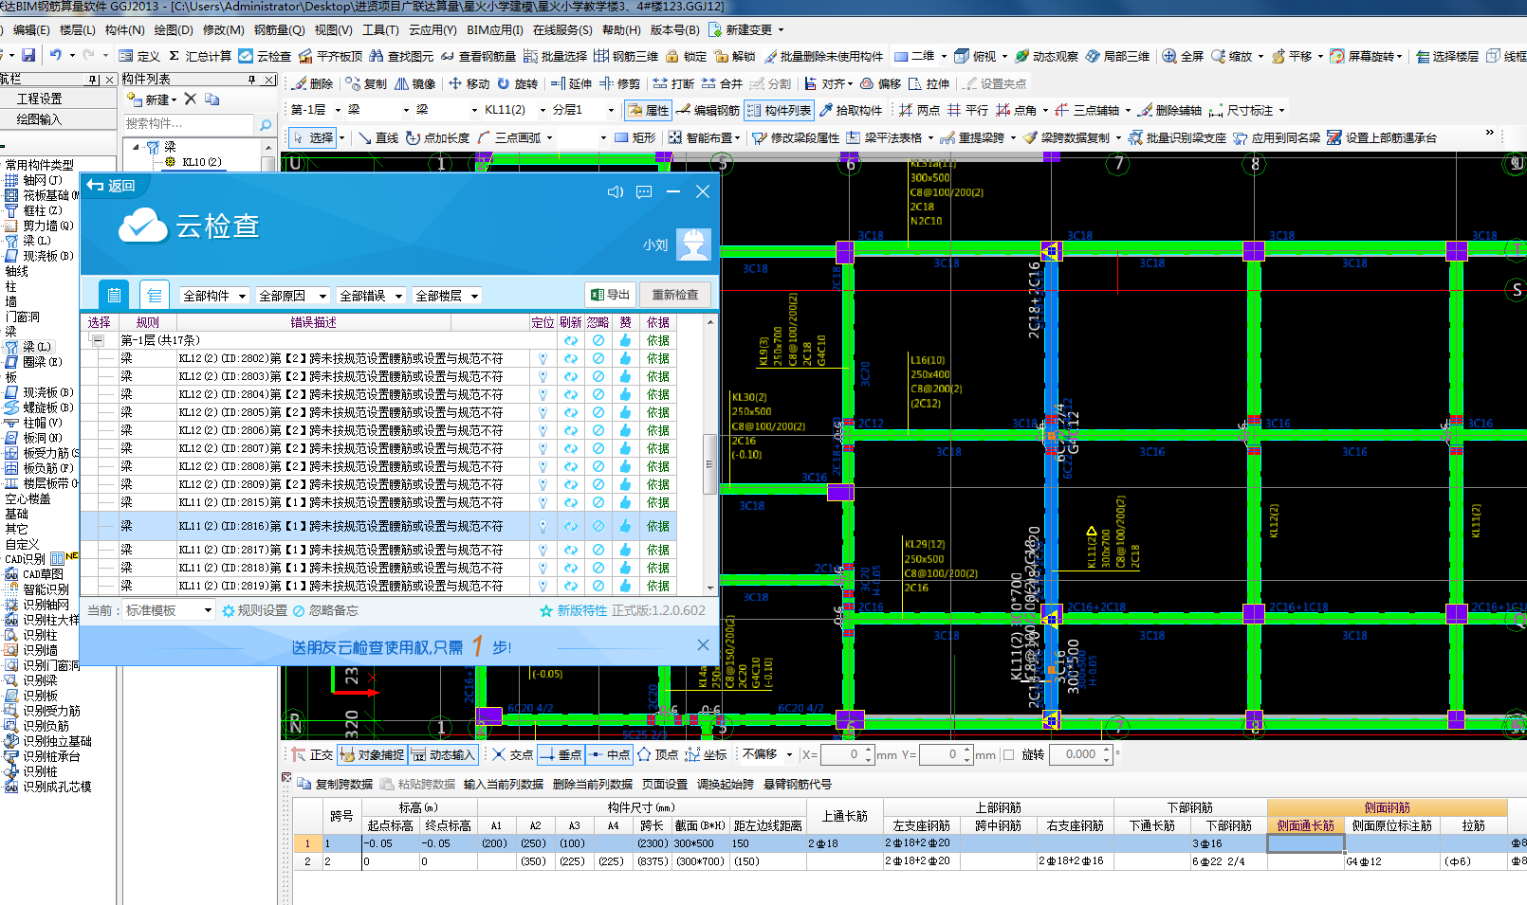Switch to 全屏 full-screen view
1527x905 pixels.
(x=1183, y=56)
